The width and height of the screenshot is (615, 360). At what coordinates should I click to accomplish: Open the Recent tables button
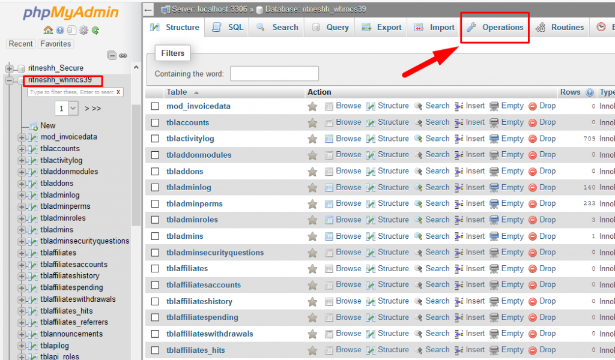[21, 44]
